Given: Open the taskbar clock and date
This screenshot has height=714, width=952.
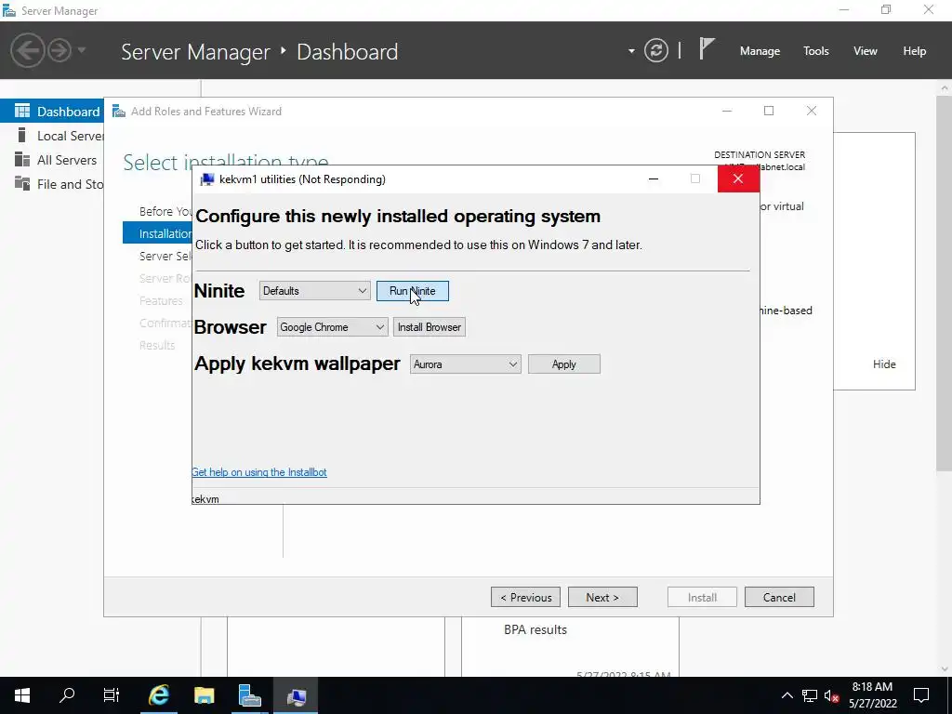Looking at the screenshot, I should [x=872, y=695].
